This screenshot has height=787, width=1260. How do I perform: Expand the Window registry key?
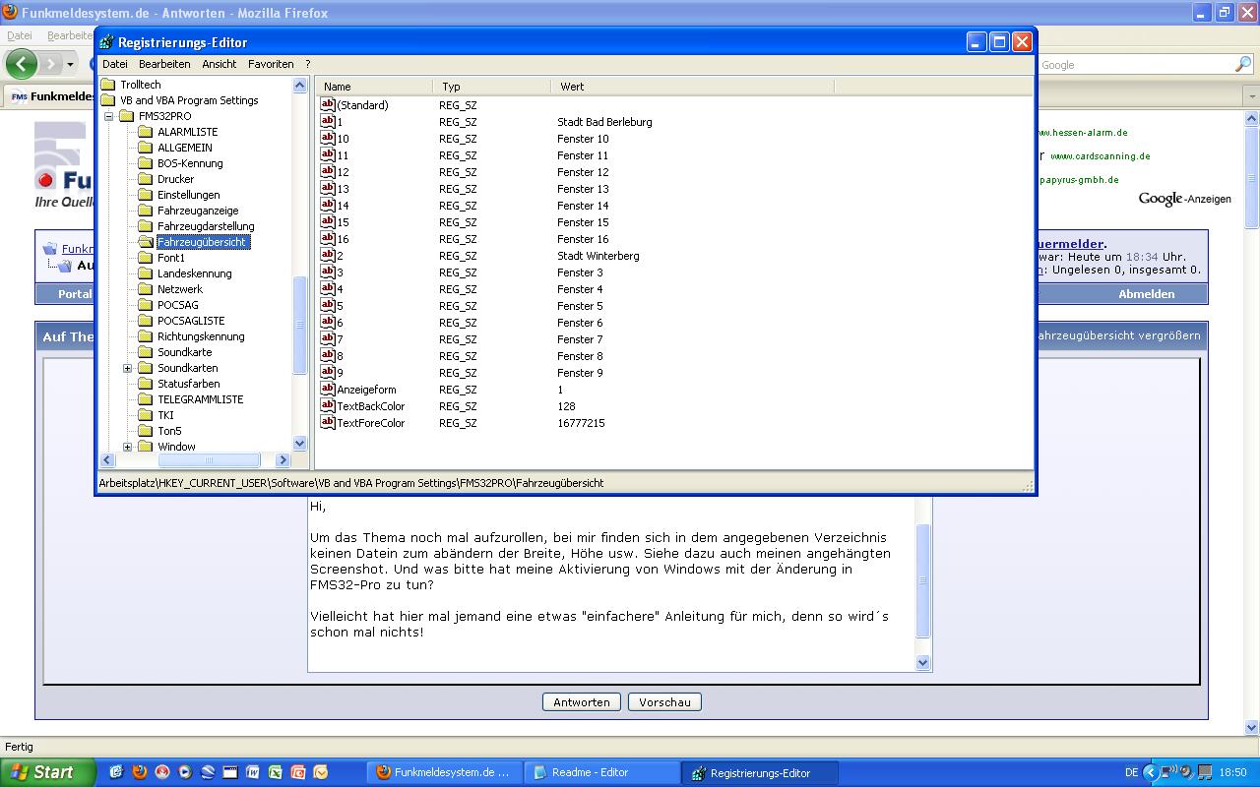(x=127, y=447)
